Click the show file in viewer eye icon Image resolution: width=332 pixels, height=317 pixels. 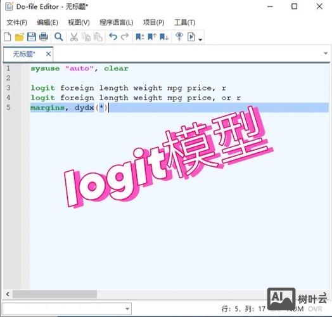179,37
